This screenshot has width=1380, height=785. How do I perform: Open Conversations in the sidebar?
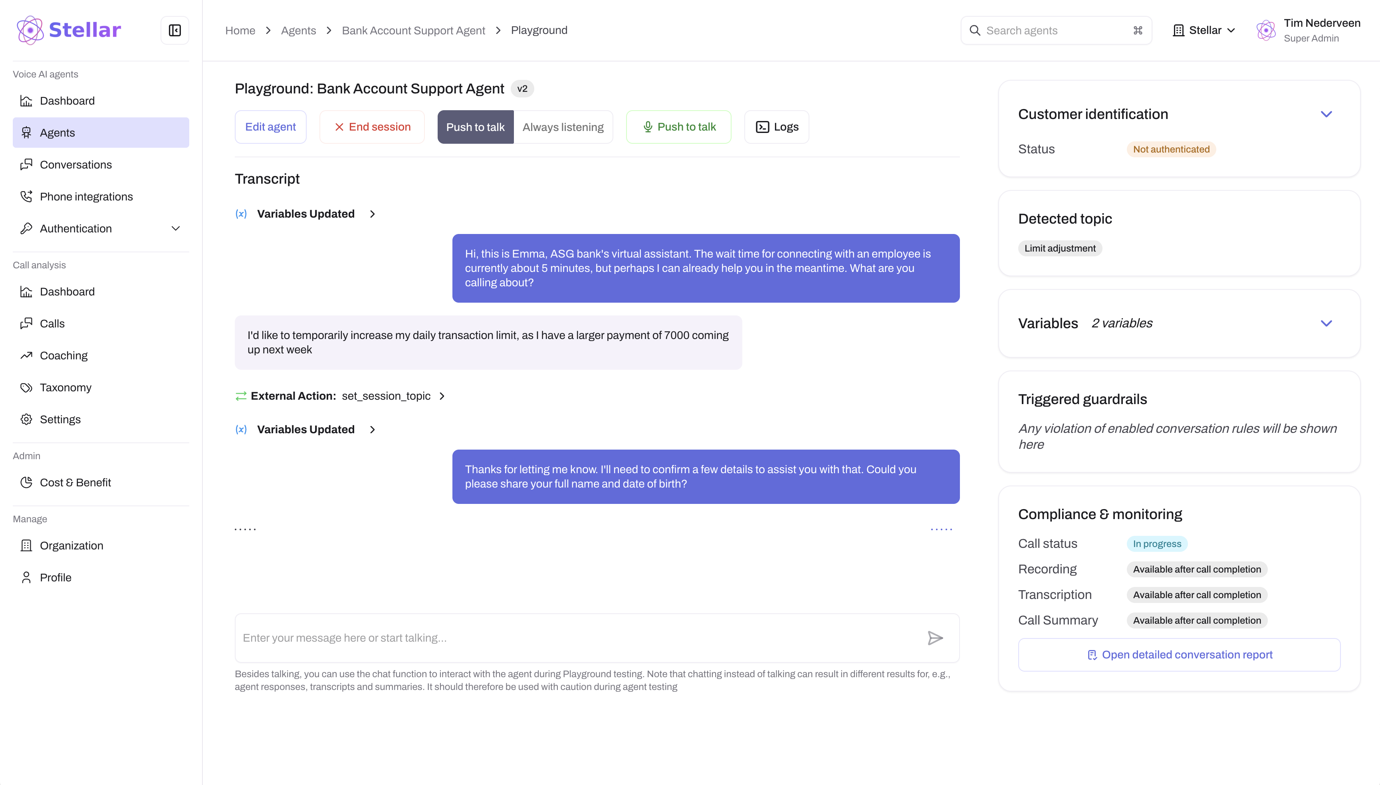click(76, 165)
